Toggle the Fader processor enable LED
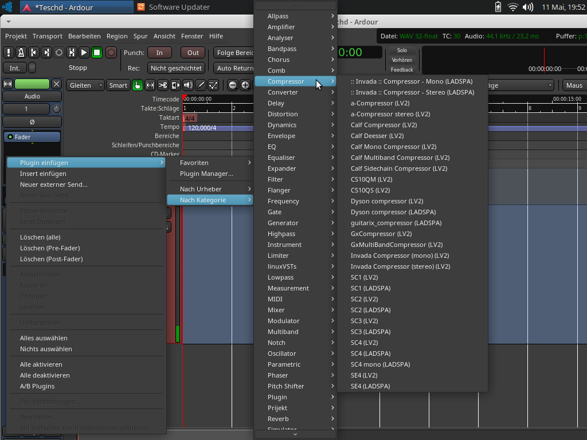This screenshot has height=440, width=587. tap(10, 137)
